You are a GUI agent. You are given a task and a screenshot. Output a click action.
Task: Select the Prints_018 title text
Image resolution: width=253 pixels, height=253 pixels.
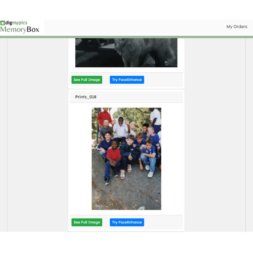pos(86,97)
